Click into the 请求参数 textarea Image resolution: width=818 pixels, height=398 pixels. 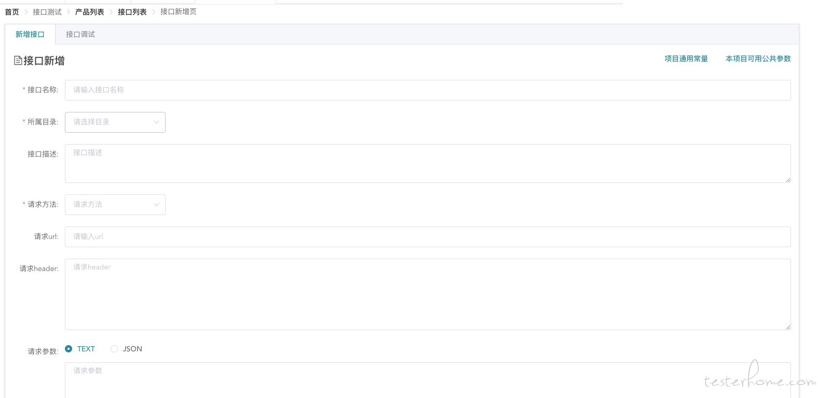point(428,380)
